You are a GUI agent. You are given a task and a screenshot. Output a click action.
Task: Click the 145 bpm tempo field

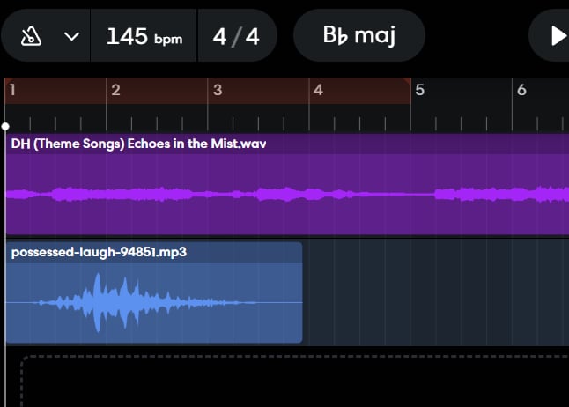(x=144, y=36)
